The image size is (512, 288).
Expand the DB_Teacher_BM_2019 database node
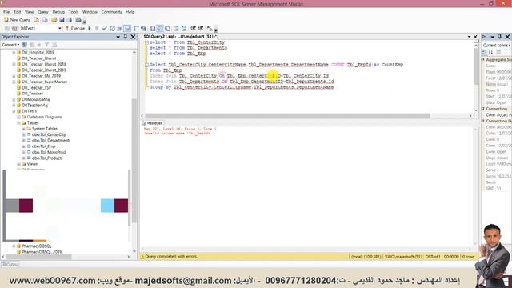(x=14, y=76)
